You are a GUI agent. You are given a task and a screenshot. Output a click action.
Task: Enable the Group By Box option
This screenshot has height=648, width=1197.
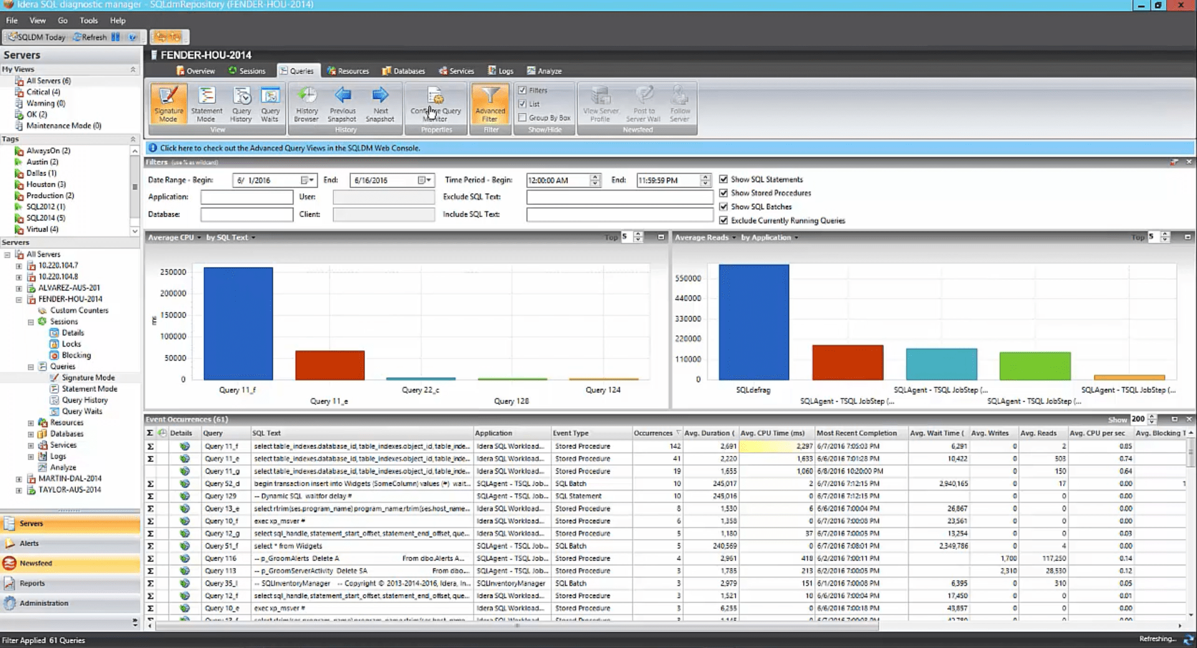(523, 117)
